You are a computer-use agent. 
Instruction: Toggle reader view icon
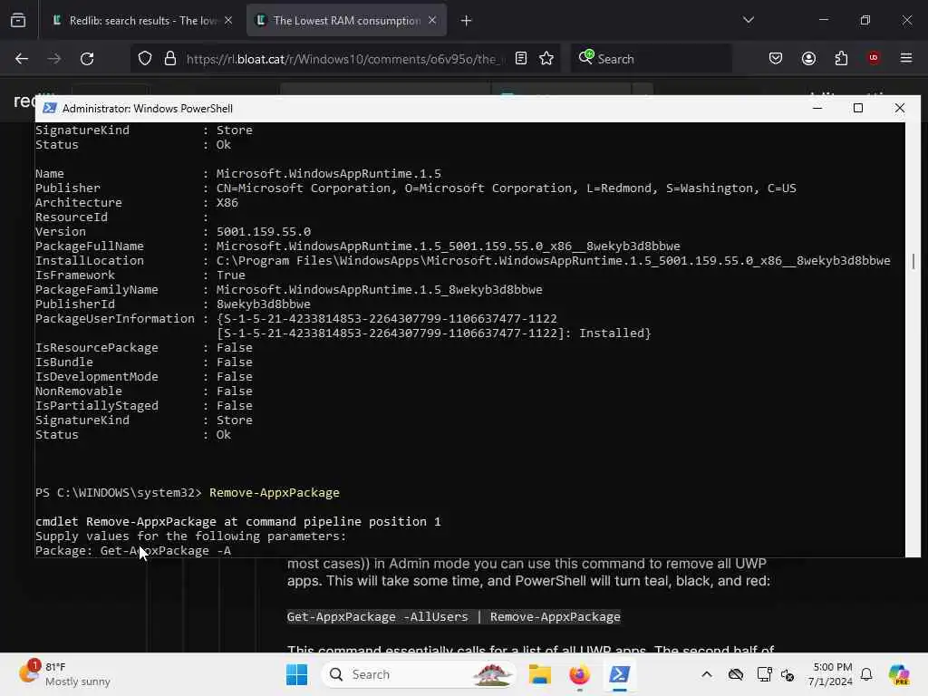(521, 59)
